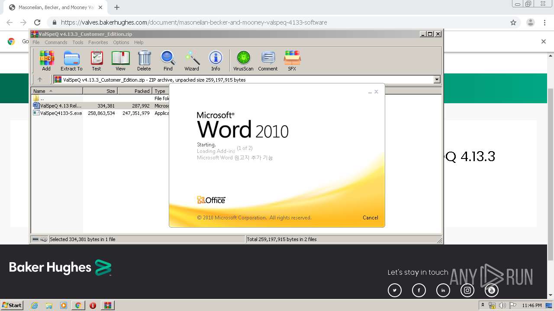Image resolution: width=554 pixels, height=311 pixels.
Task: Open the Windows Start menu
Action: [12, 305]
